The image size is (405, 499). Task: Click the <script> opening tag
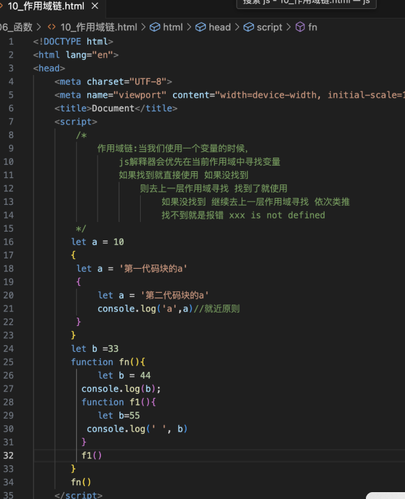pyautogui.click(x=76, y=122)
